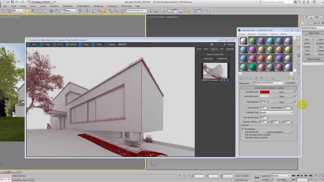
Task: Click the eyedropper next to Diffuse color
Action: pos(254,83)
